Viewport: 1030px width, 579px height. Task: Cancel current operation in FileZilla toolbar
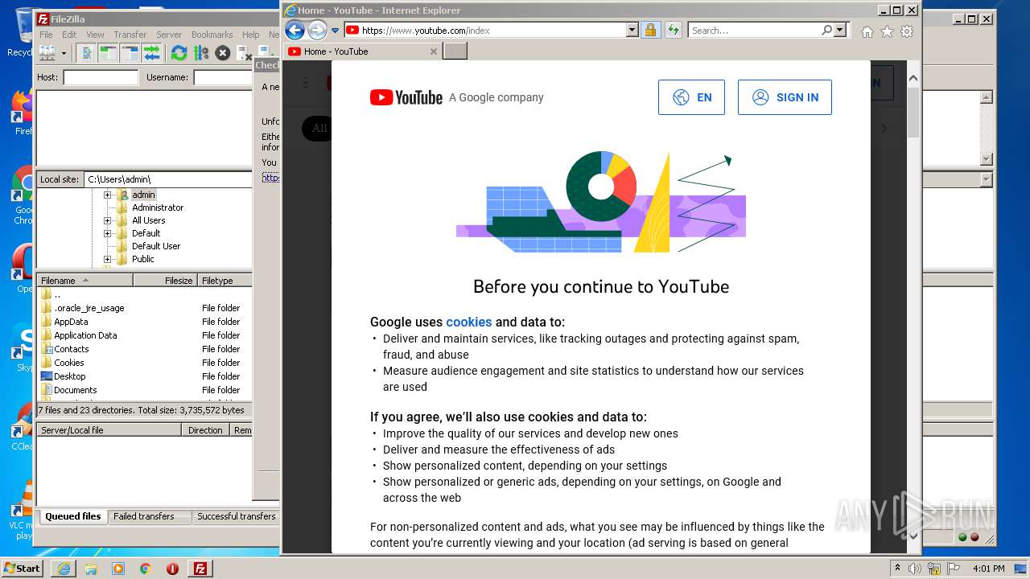223,53
